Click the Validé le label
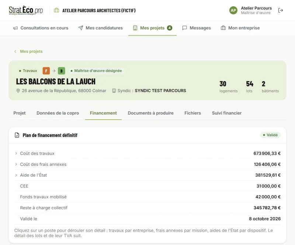Image resolution: width=295 pixels, height=245 pixels. coord(29,219)
